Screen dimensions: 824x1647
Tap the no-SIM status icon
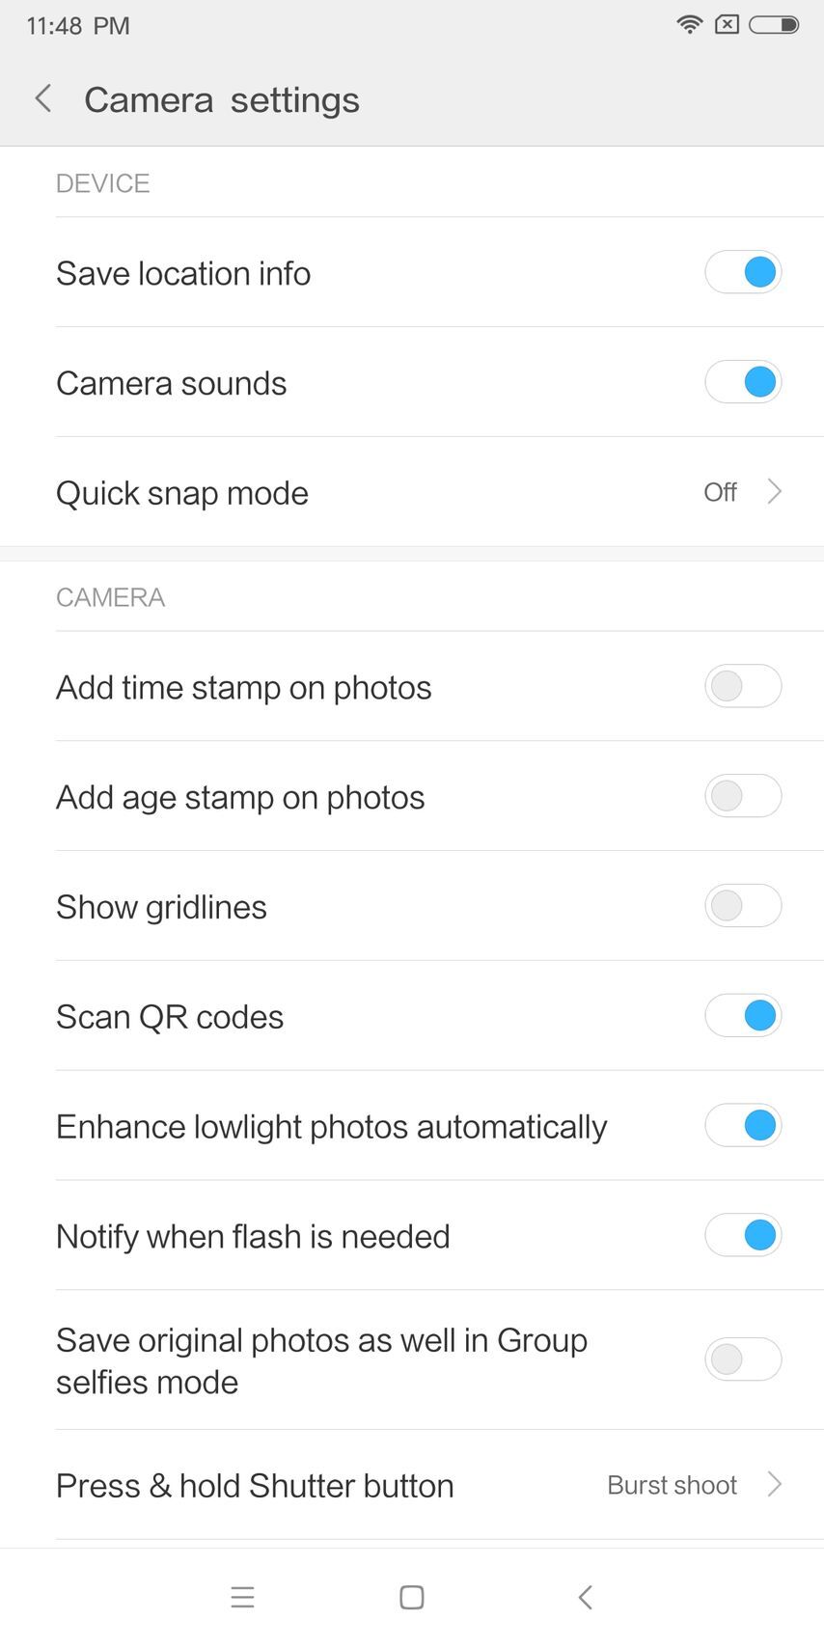click(x=727, y=25)
